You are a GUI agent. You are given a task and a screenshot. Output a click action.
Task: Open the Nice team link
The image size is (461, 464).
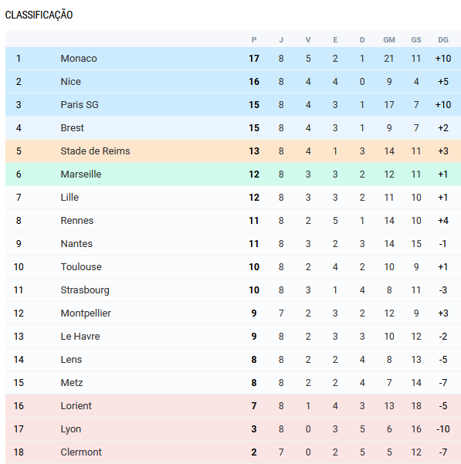[x=70, y=81]
